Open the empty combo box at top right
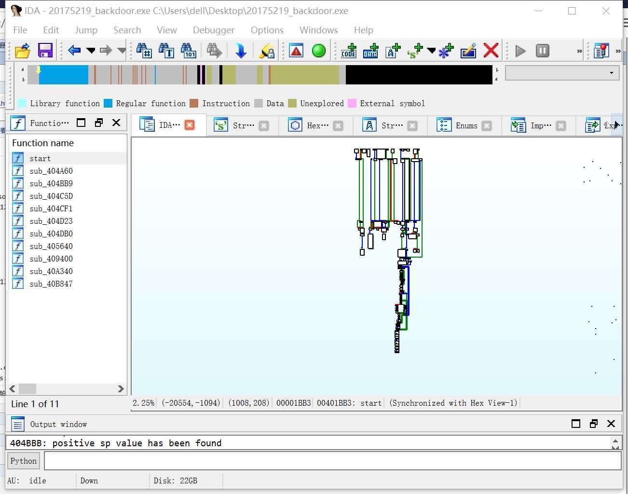This screenshot has height=494, width=628. pos(562,73)
